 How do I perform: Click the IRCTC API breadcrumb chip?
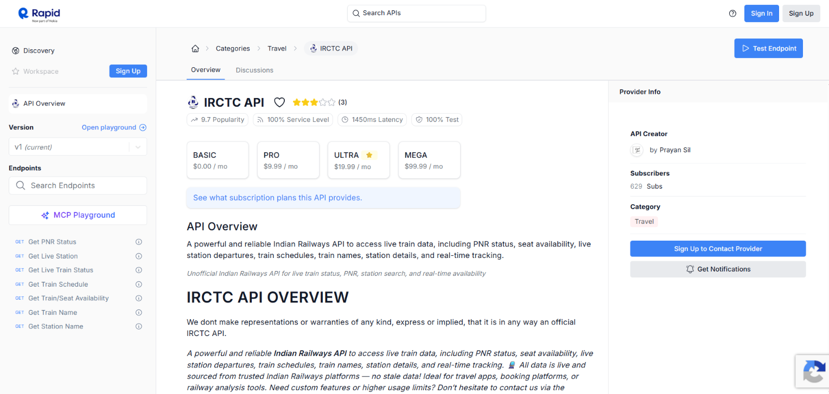pos(331,49)
